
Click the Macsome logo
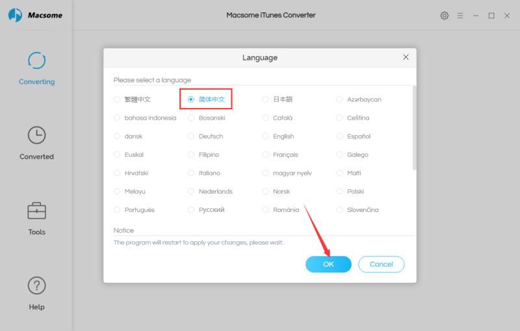pyautogui.click(x=35, y=15)
